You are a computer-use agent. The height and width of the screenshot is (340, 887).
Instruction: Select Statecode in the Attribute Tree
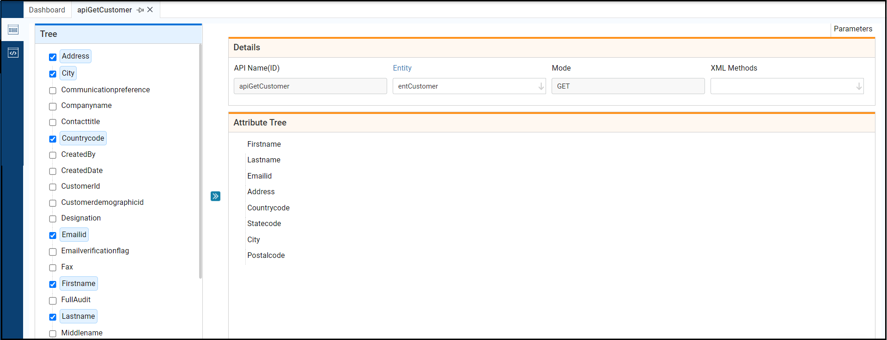pos(264,224)
